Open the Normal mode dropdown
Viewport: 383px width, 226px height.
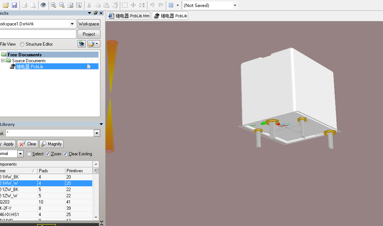[20, 154]
